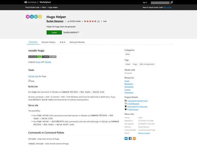Click the Build no status badge
197x147 pixels.
coord(49,57)
